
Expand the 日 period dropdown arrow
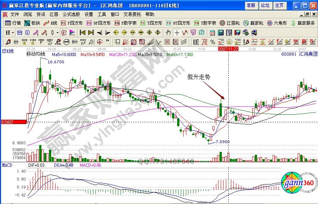point(13,32)
